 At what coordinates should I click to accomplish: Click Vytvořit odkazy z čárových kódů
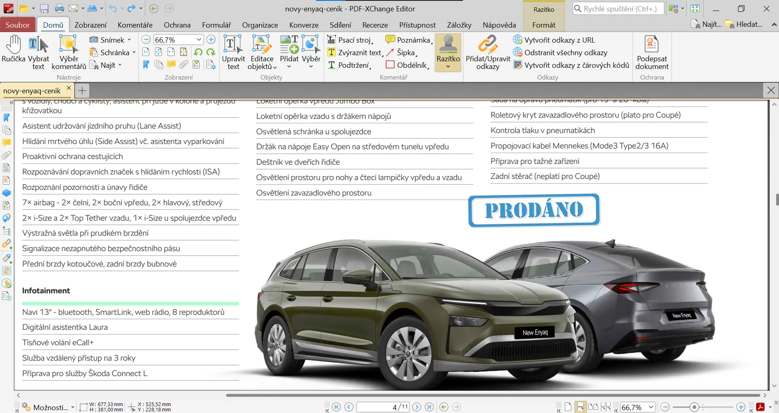(571, 65)
